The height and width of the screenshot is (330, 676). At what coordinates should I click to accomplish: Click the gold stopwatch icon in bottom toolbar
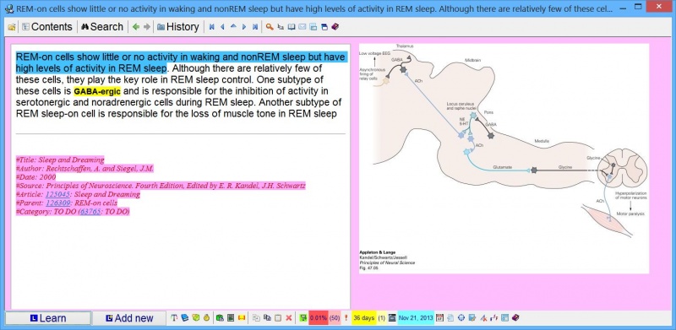click(206, 318)
